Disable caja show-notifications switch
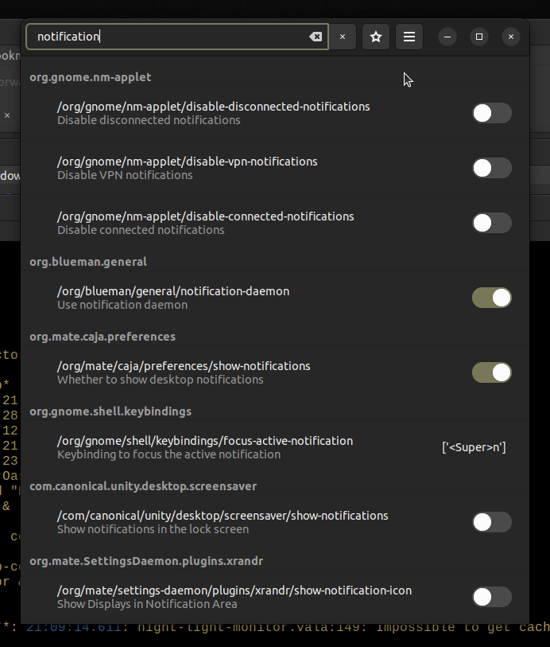Image resolution: width=550 pixels, height=647 pixels. [491, 372]
